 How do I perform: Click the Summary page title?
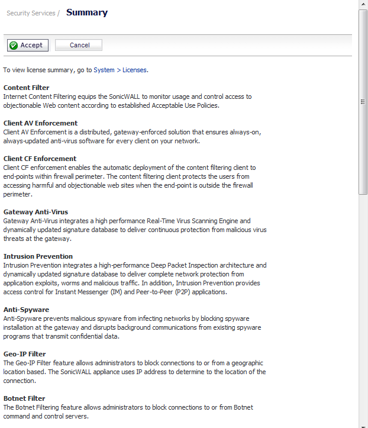(x=86, y=12)
